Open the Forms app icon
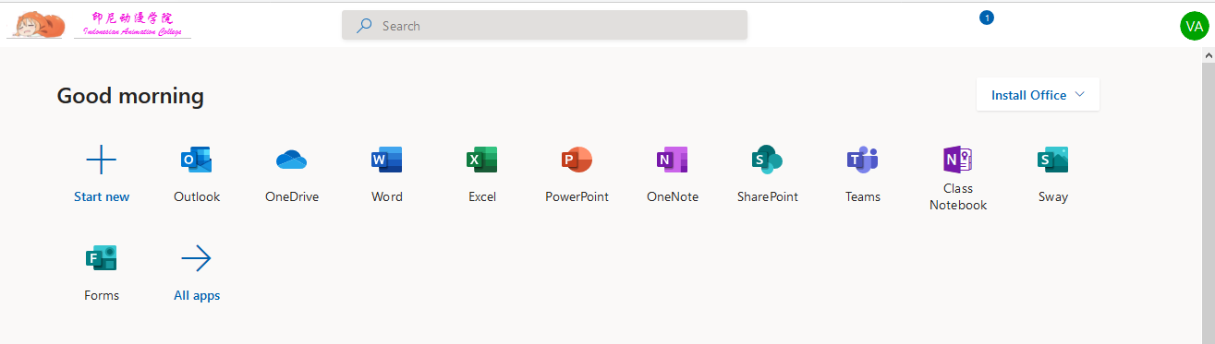Screen dimensions: 1215x344 click(x=101, y=259)
